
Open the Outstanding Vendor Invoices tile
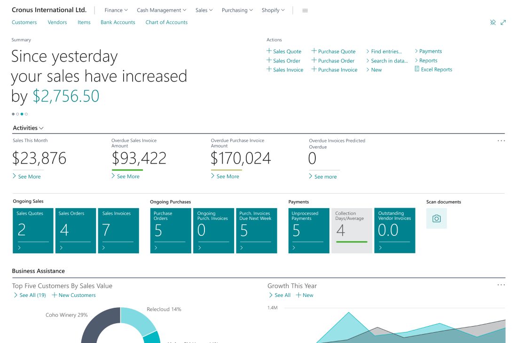[x=395, y=231]
